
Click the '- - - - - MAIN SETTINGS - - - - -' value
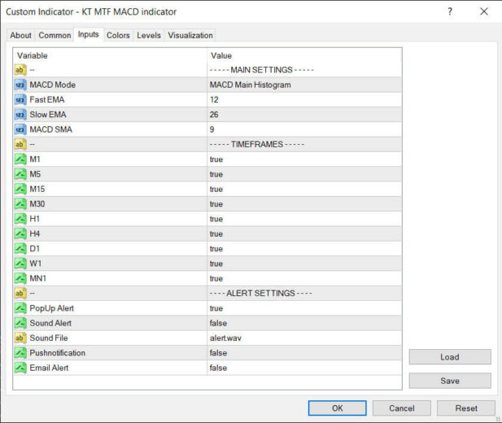(261, 70)
